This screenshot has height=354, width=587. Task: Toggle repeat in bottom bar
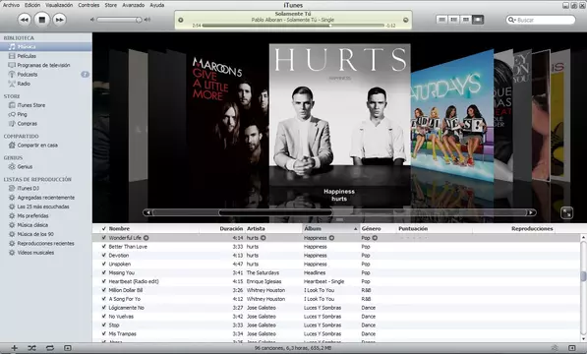point(50,348)
